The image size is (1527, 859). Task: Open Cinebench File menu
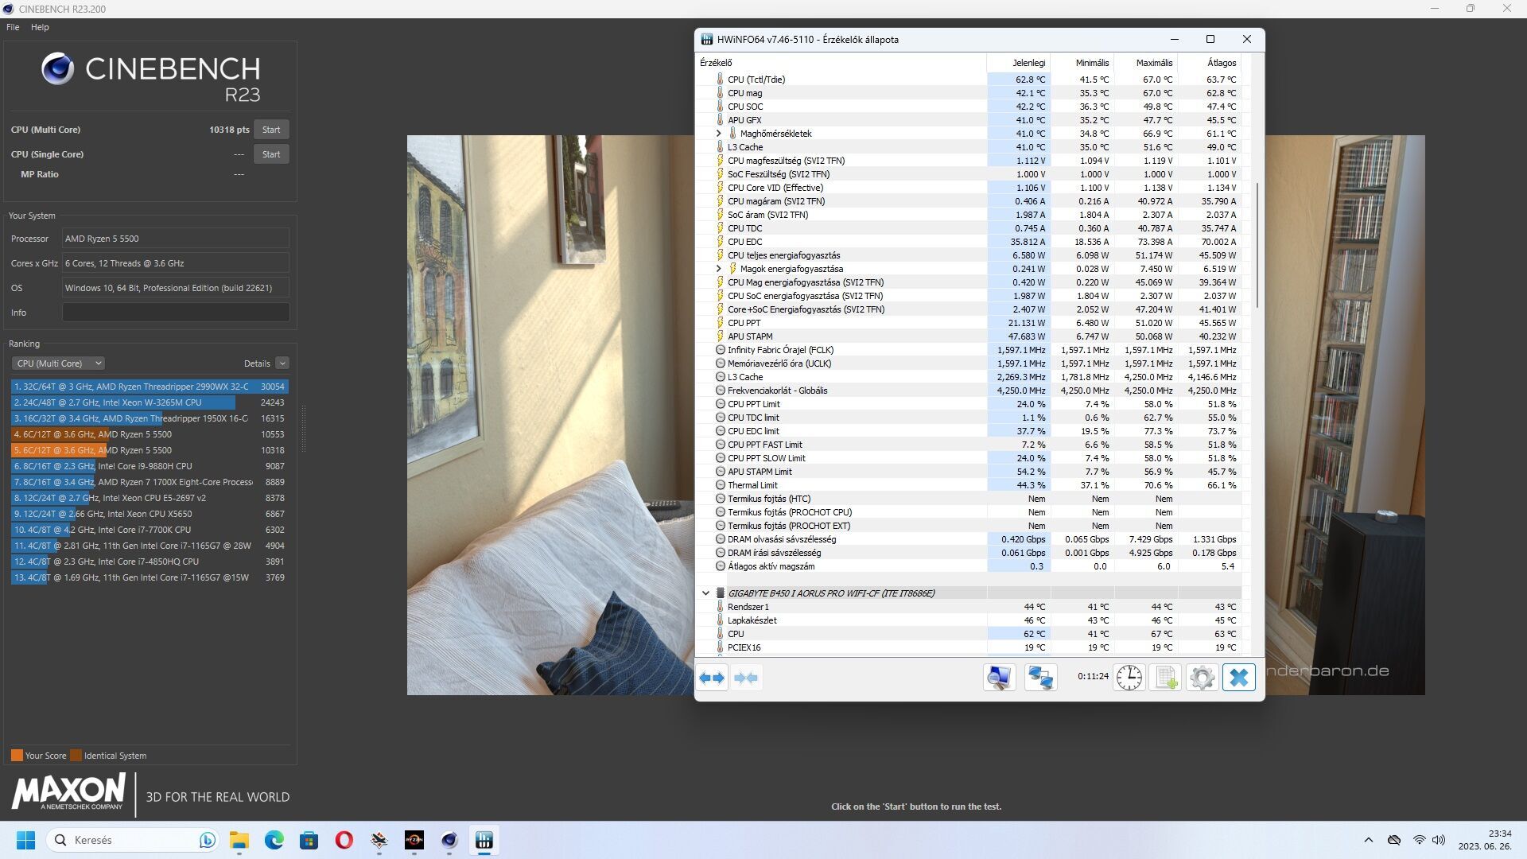(13, 27)
